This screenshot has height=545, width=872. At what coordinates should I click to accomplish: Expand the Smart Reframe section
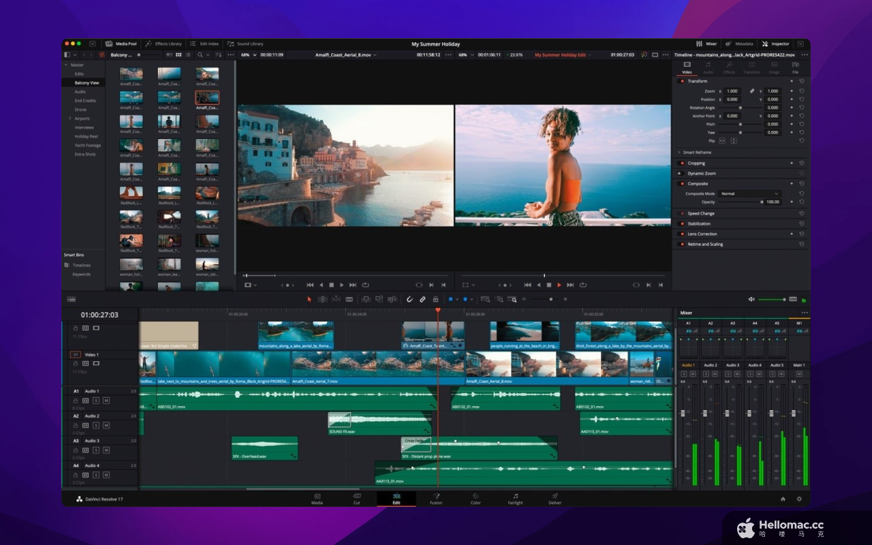[679, 153]
